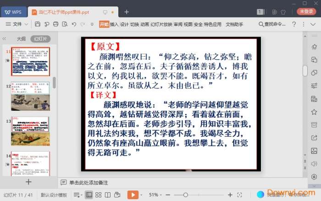This screenshot has height=201, width=321.
Task: Switch to the 切换 tab
Action: (x=134, y=24)
